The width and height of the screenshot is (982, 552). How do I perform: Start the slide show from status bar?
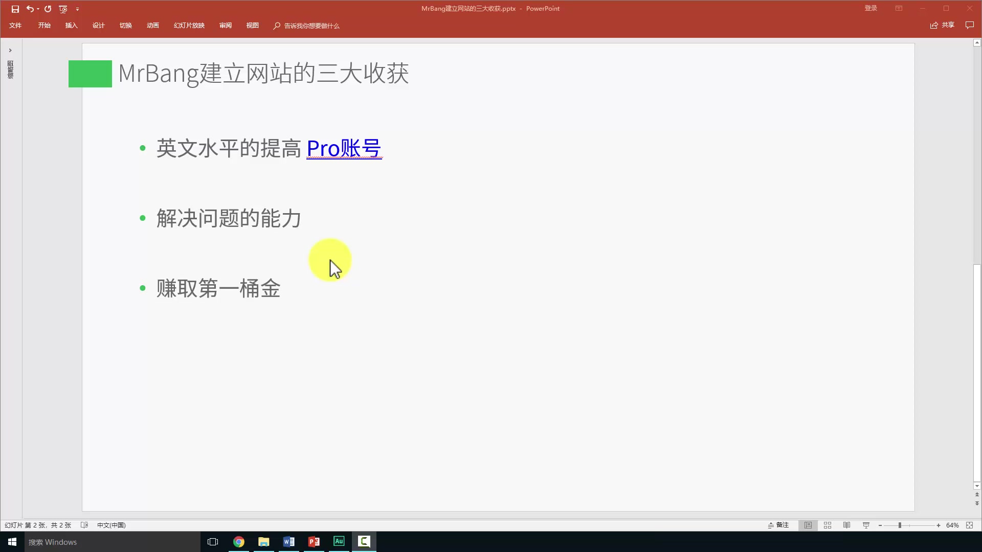866,525
